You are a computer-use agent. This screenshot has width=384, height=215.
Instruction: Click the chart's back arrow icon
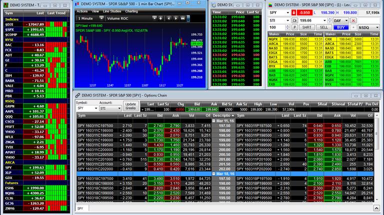168,18
